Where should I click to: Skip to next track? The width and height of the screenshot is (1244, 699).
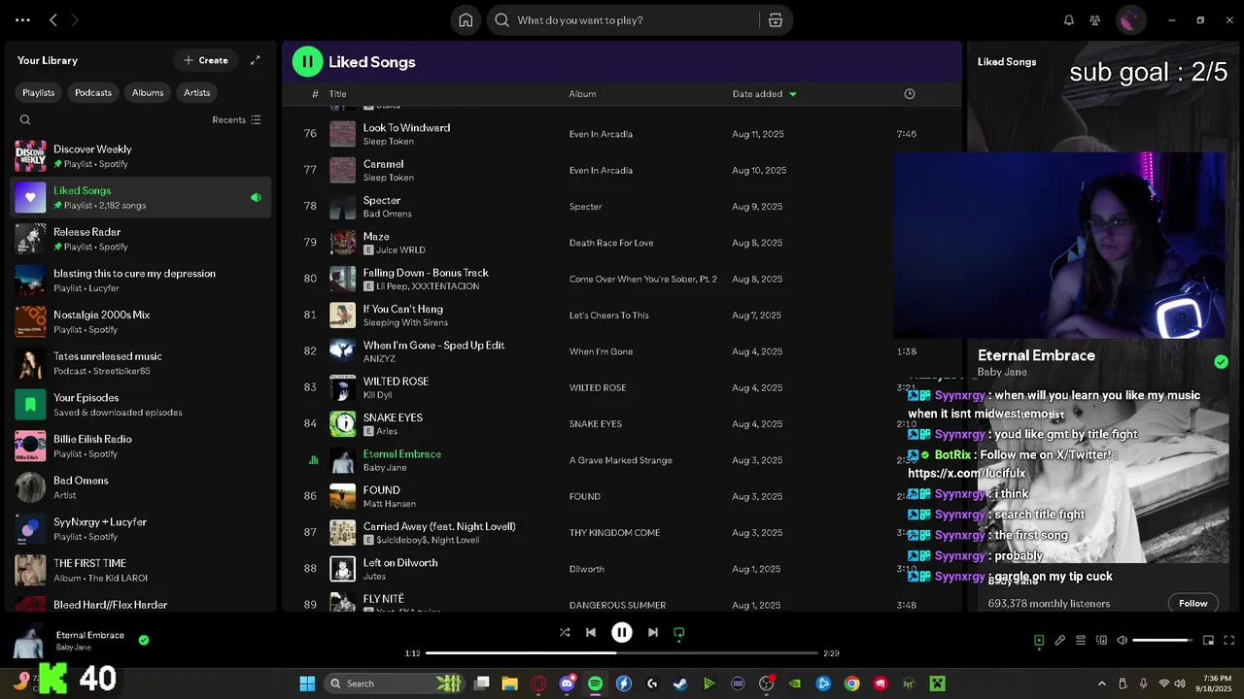coord(653,632)
